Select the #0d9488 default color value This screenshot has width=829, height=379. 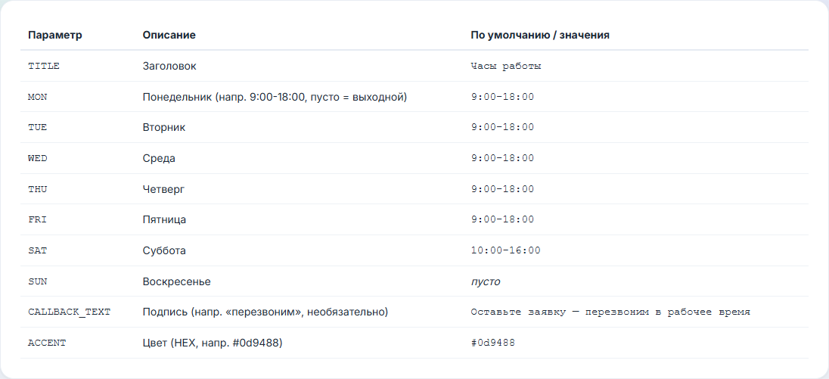492,343
